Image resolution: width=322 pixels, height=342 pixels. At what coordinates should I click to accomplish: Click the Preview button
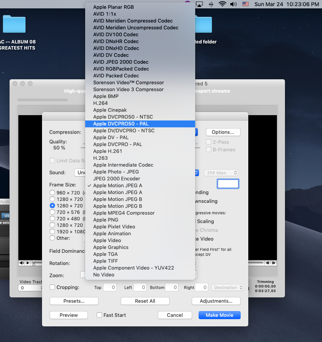click(69, 315)
